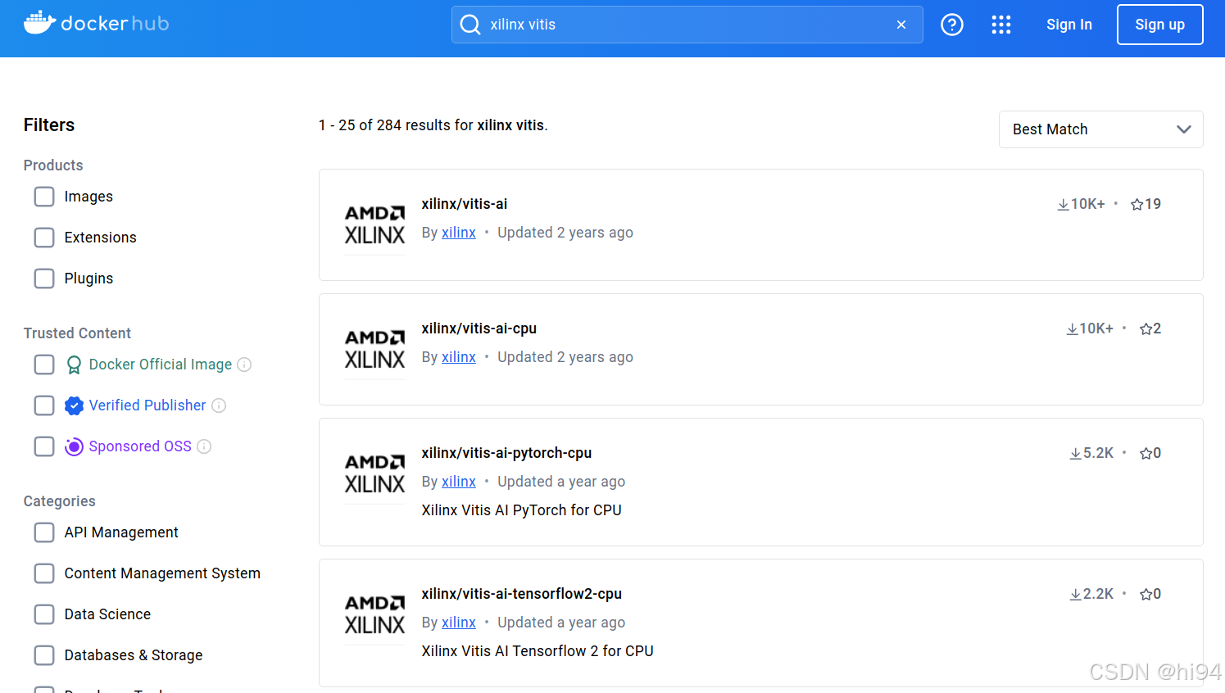Enable the Plugins filter
Image resolution: width=1225 pixels, height=693 pixels.
(44, 279)
